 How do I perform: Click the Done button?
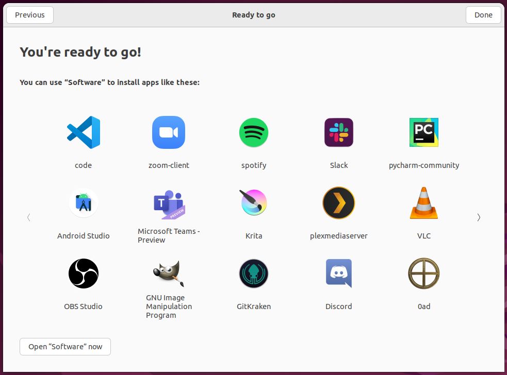[483, 15]
